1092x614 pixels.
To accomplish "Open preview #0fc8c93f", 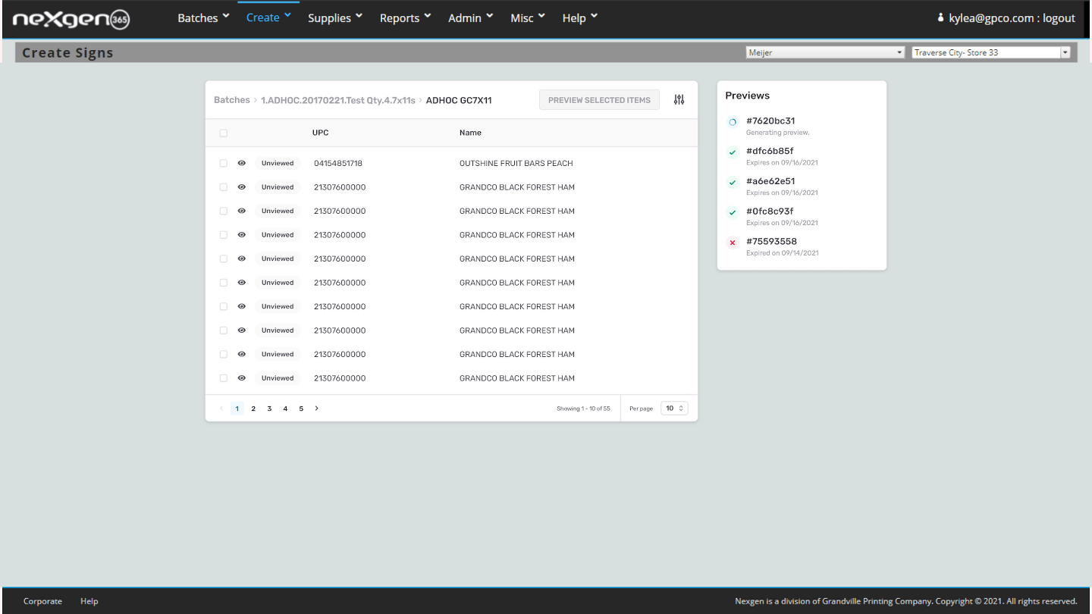I will coord(770,211).
